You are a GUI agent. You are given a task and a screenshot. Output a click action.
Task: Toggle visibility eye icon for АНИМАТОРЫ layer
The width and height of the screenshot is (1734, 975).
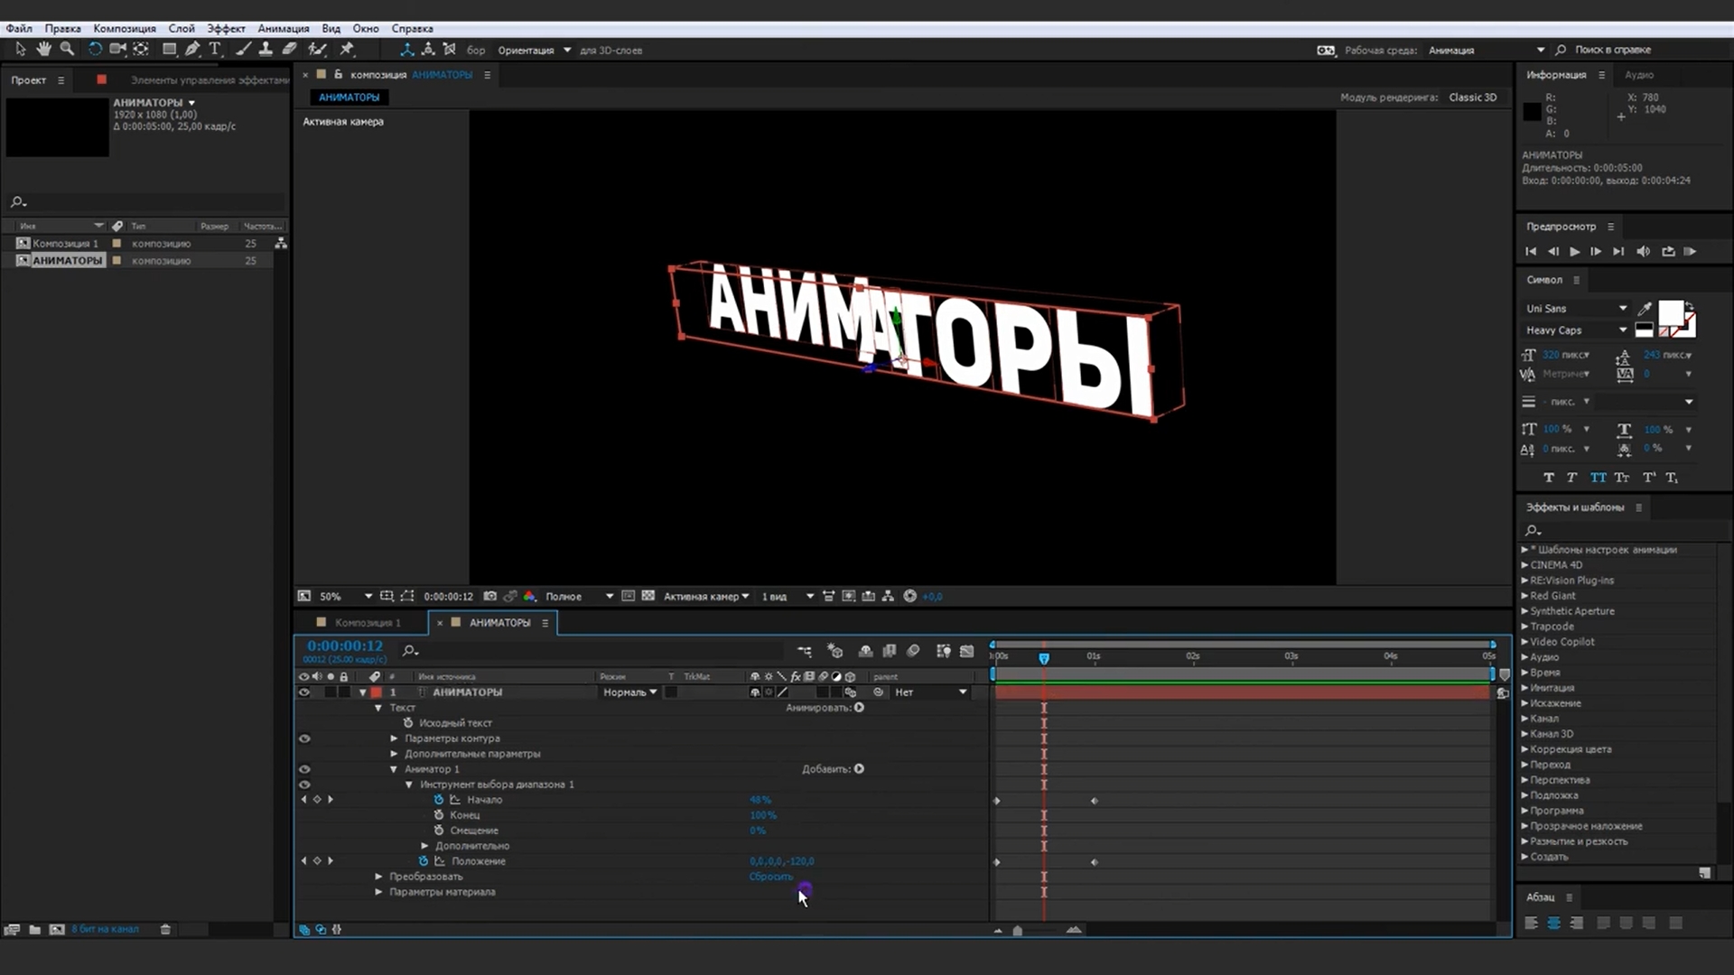303,692
